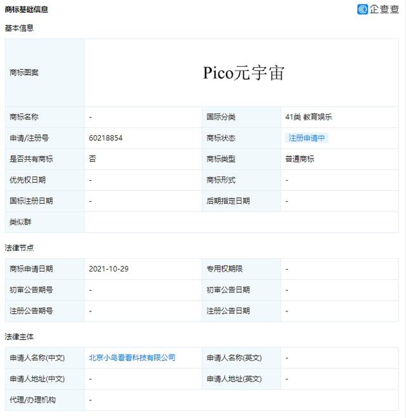Click the 是否共有商标 value 否
406x418 pixels.
93,159
